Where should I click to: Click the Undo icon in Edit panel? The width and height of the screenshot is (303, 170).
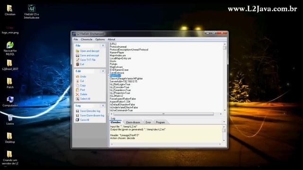coord(78,76)
